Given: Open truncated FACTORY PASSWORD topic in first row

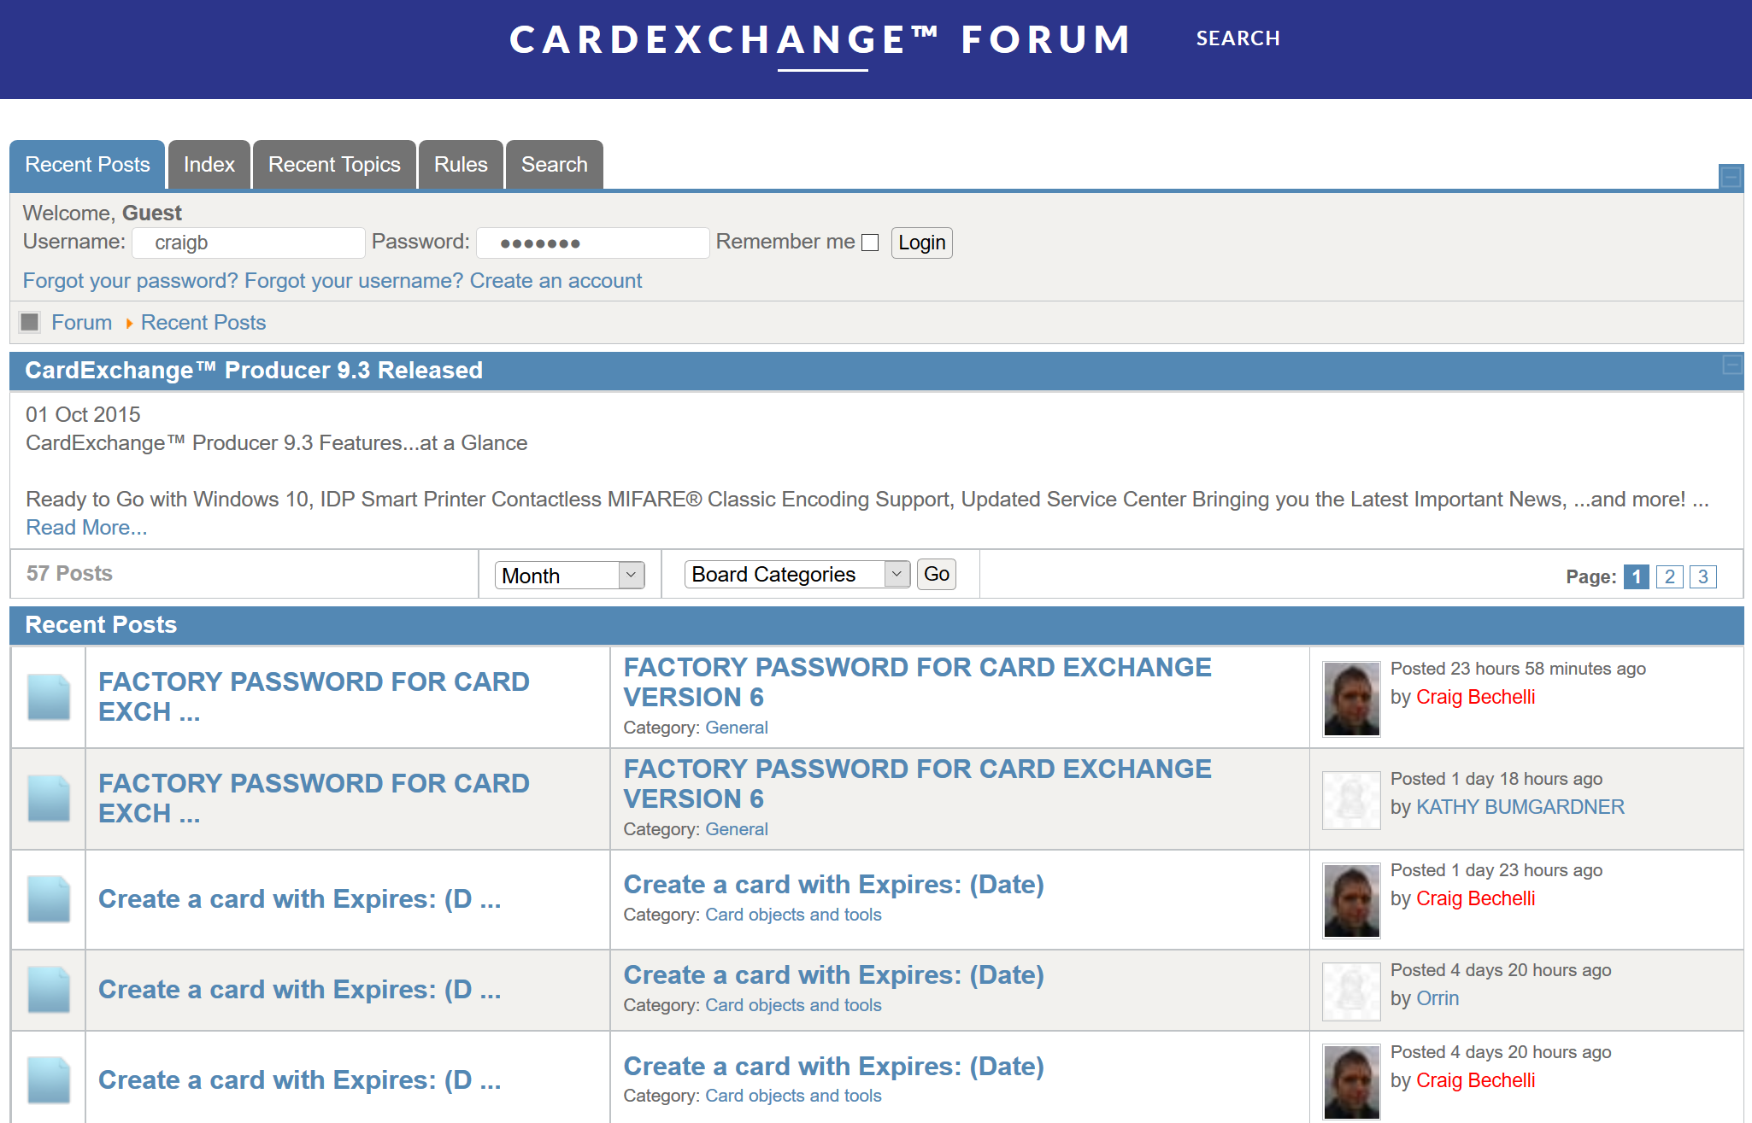Looking at the screenshot, I should [314, 697].
